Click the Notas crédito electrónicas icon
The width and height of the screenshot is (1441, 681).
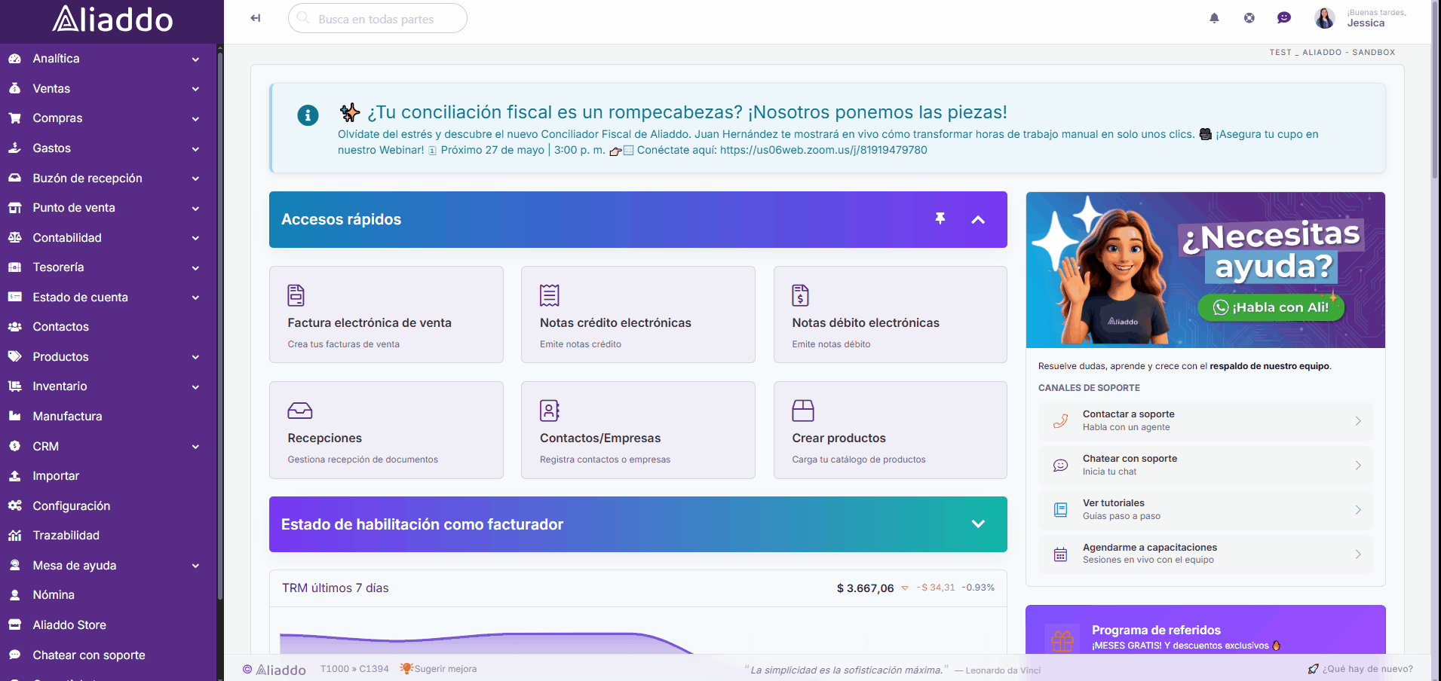click(x=550, y=295)
